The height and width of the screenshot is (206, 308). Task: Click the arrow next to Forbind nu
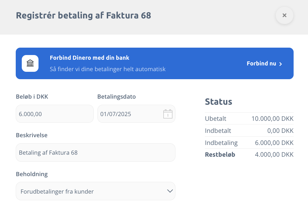281,64
